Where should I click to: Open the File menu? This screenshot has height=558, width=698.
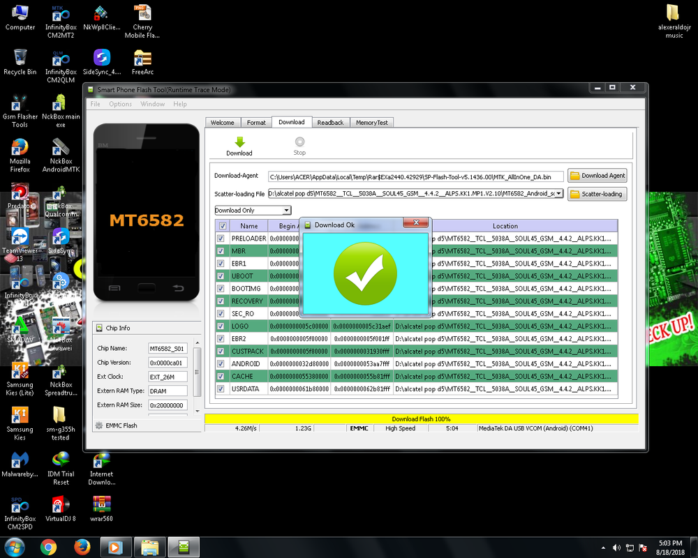[x=95, y=104]
